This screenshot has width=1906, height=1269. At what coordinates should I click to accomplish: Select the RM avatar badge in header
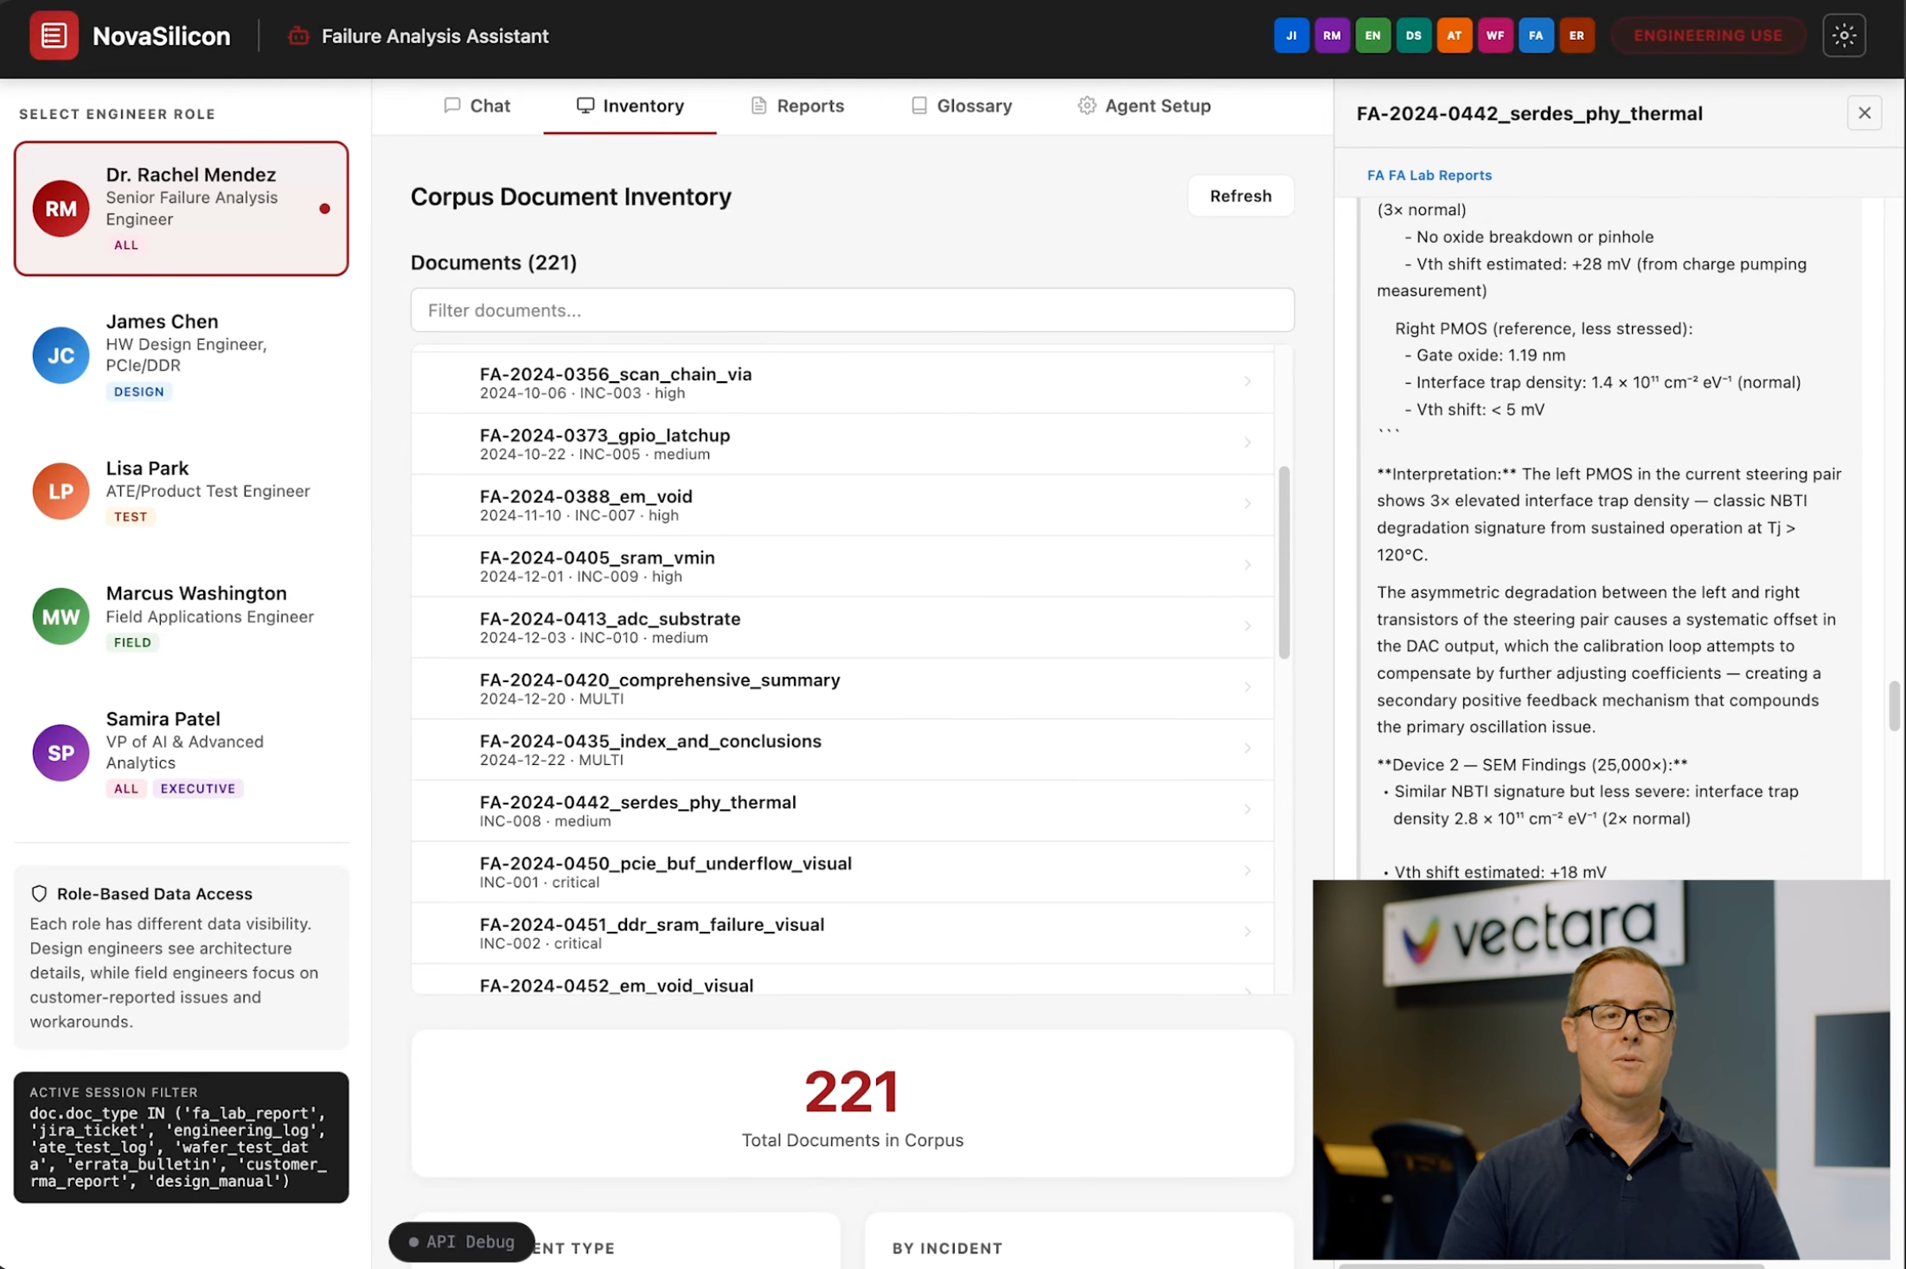[x=1332, y=35]
